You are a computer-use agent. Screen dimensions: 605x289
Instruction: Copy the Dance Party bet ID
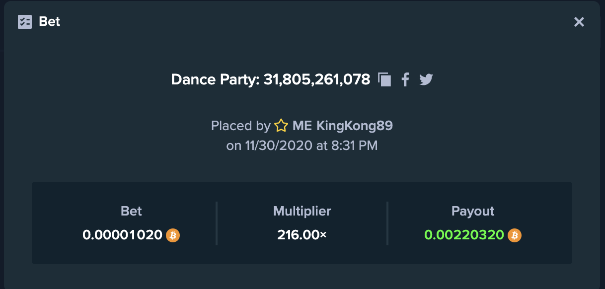click(x=385, y=79)
